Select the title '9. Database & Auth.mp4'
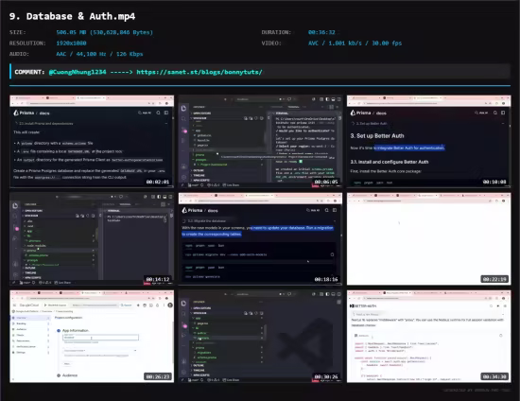 pyautogui.click(x=72, y=16)
